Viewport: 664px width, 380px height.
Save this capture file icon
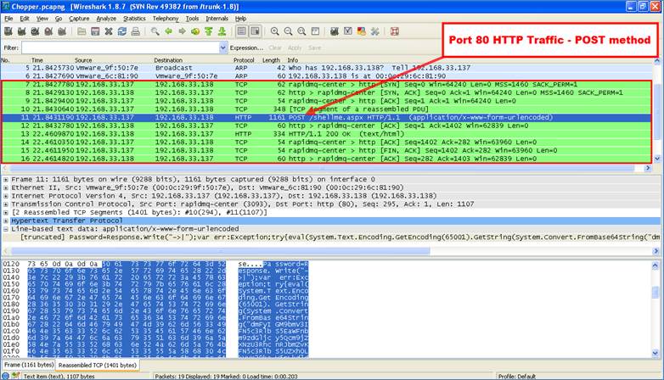95,31
